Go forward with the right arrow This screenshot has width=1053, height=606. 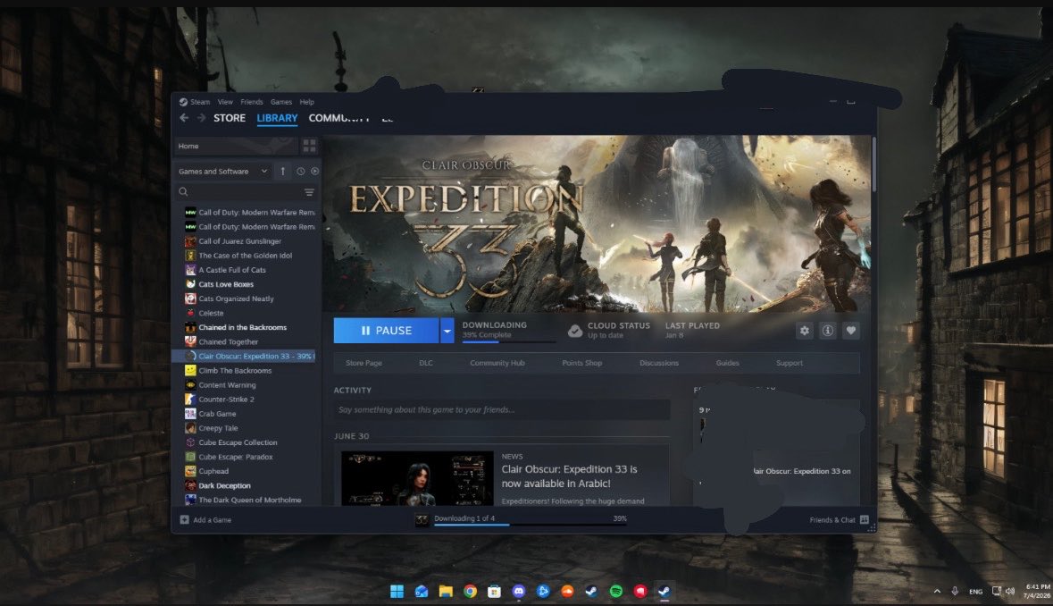201,118
